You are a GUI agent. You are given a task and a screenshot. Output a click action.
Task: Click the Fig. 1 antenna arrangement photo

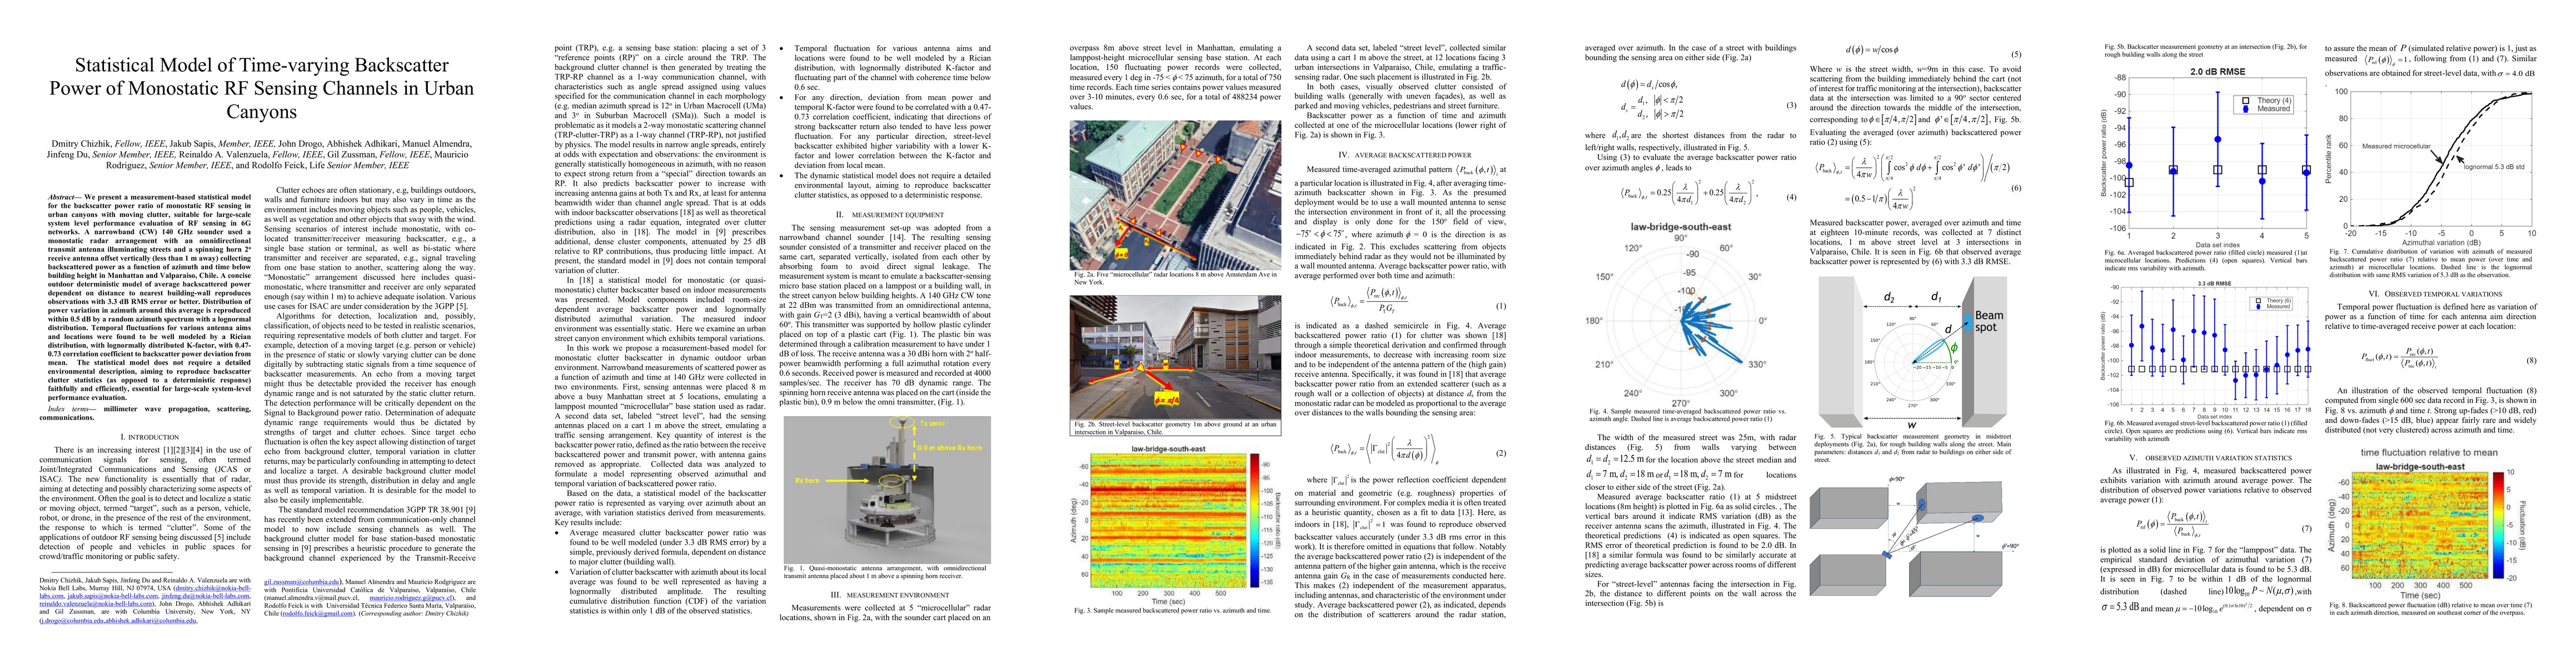point(887,490)
